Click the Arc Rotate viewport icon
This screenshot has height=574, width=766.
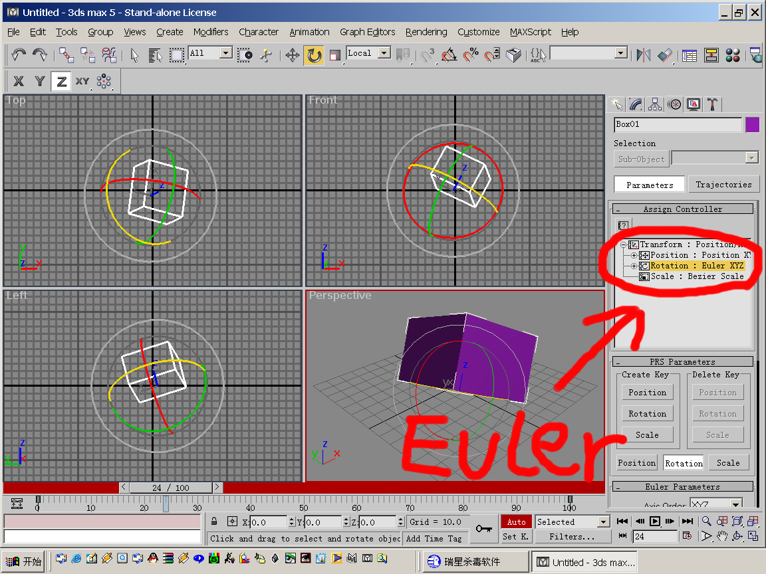[x=737, y=536]
